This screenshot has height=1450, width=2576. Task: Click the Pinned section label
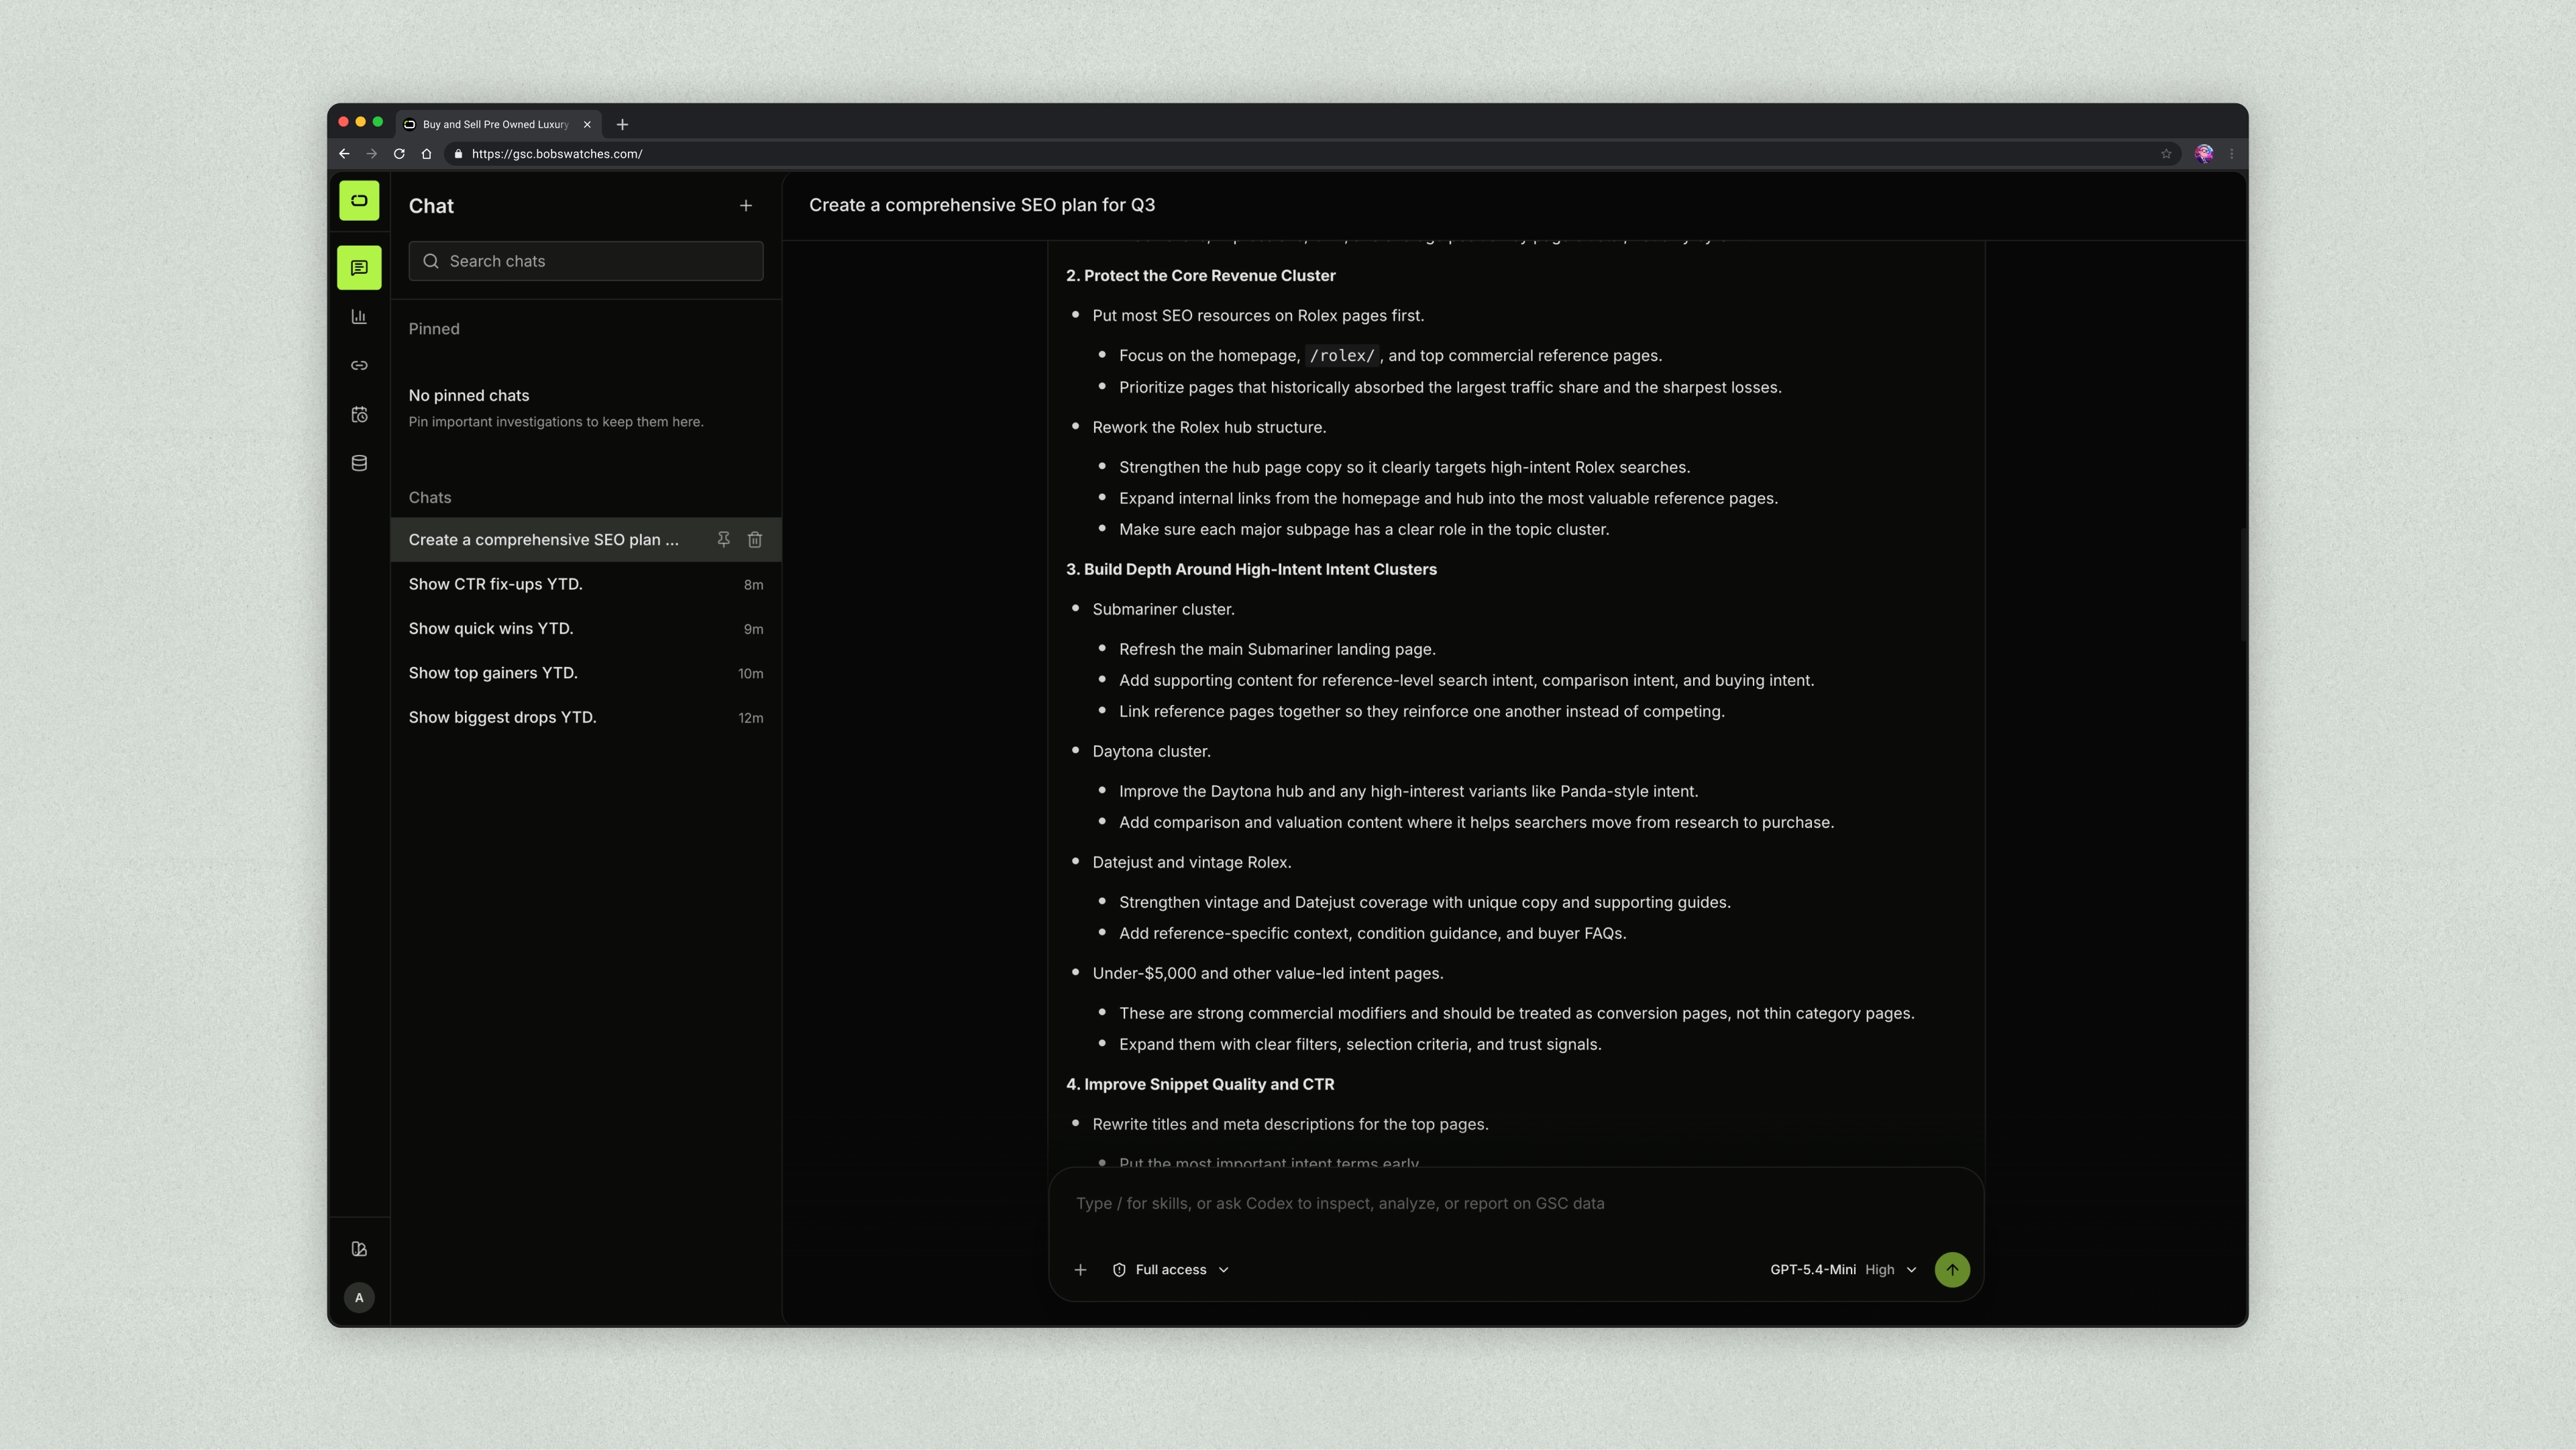click(x=434, y=329)
